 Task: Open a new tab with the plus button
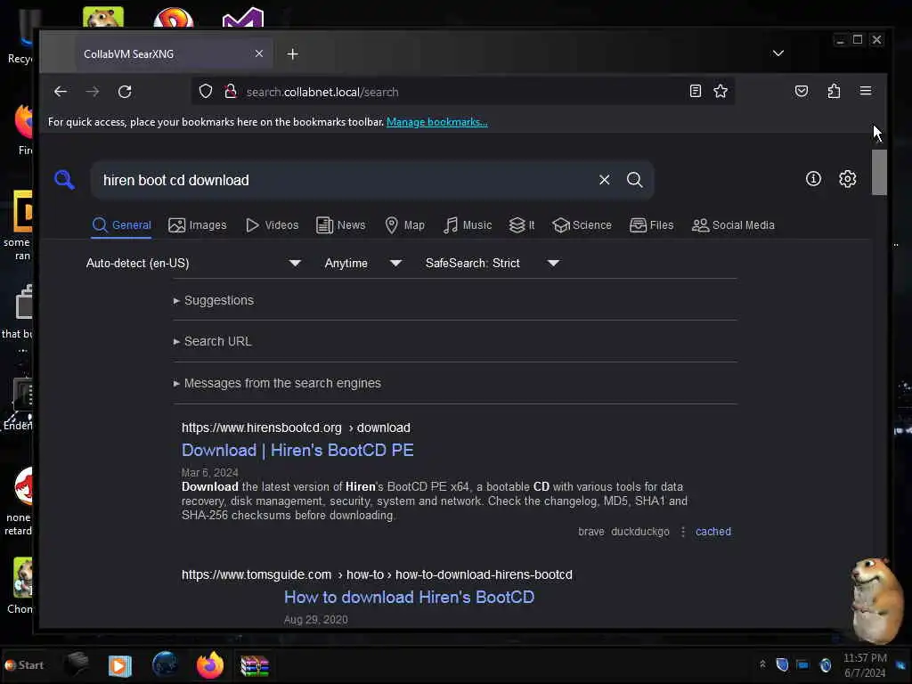click(x=292, y=54)
